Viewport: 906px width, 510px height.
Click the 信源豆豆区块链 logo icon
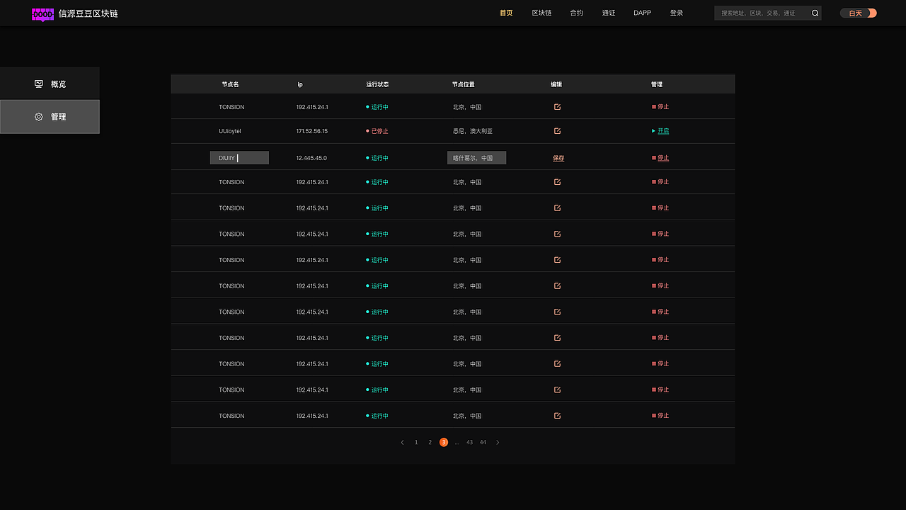pyautogui.click(x=42, y=14)
